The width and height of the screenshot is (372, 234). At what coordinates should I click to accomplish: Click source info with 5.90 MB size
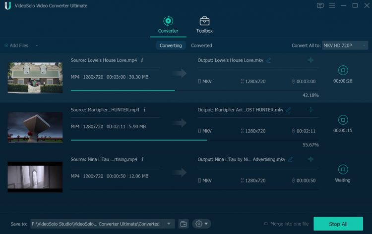[x=109, y=127]
